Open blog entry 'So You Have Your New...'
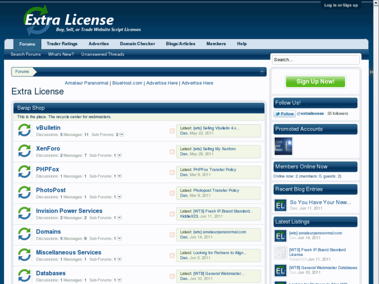The height and width of the screenshot is (284, 379). point(321,202)
